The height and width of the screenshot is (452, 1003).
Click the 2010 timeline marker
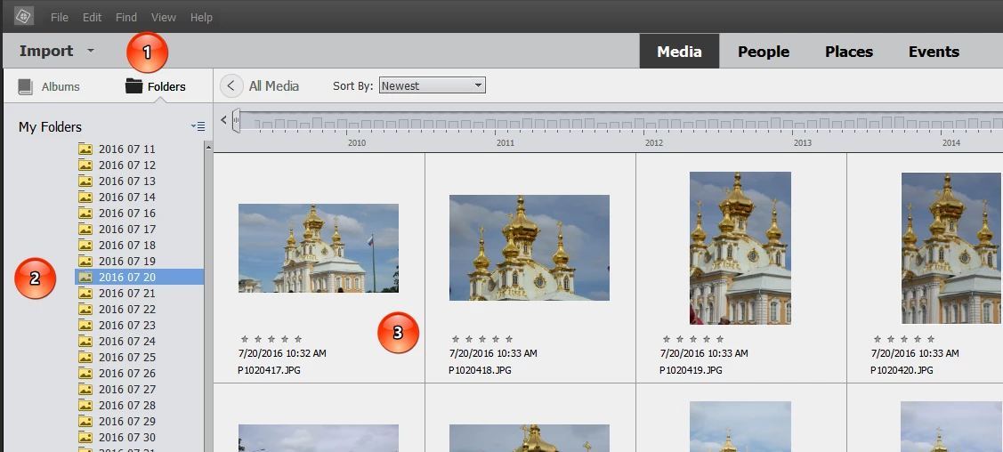point(357,142)
